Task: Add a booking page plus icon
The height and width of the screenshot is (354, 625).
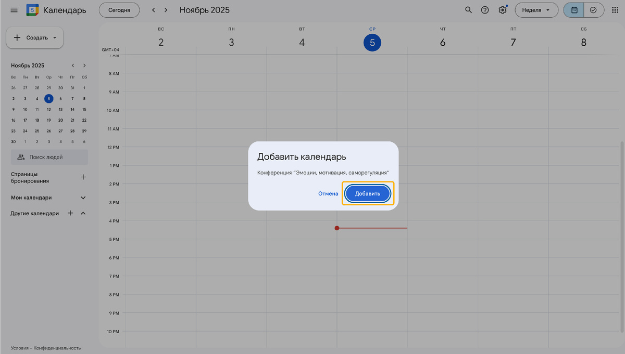Action: [x=83, y=177]
